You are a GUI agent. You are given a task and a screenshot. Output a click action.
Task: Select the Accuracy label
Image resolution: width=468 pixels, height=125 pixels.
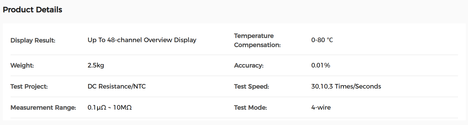(x=249, y=65)
